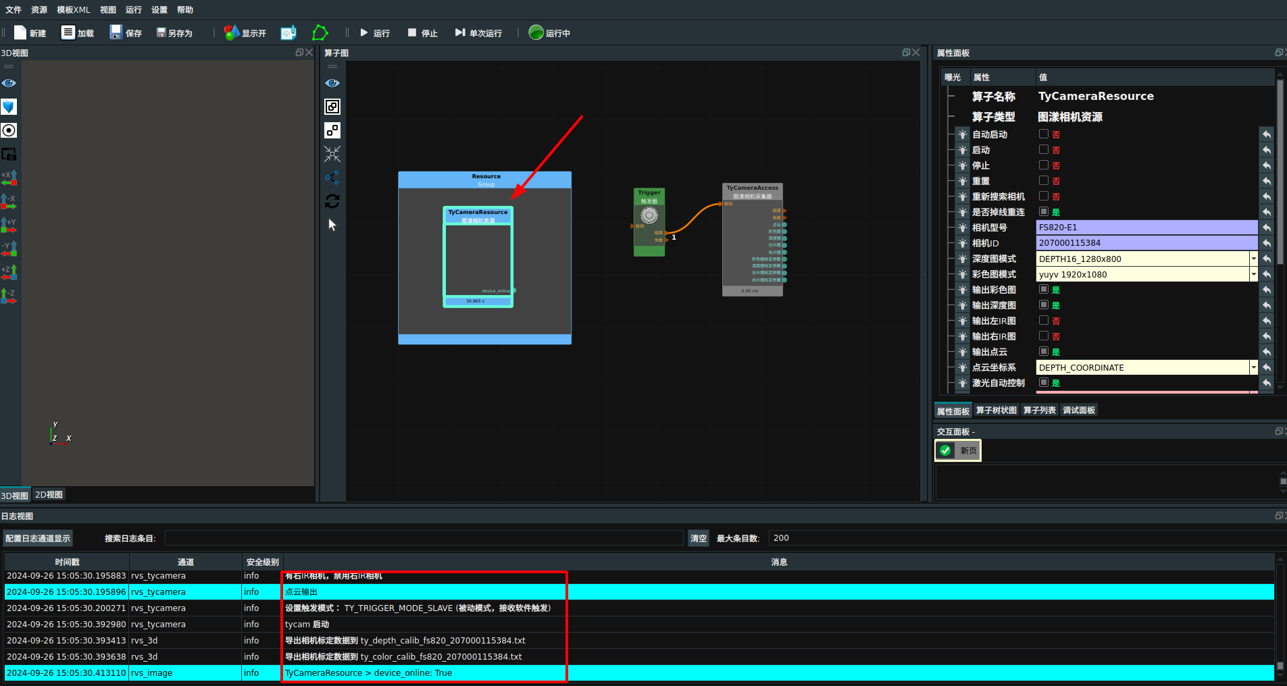Select the Trigger node in the graph
Image resolution: width=1287 pixels, height=686 pixels.
click(649, 222)
